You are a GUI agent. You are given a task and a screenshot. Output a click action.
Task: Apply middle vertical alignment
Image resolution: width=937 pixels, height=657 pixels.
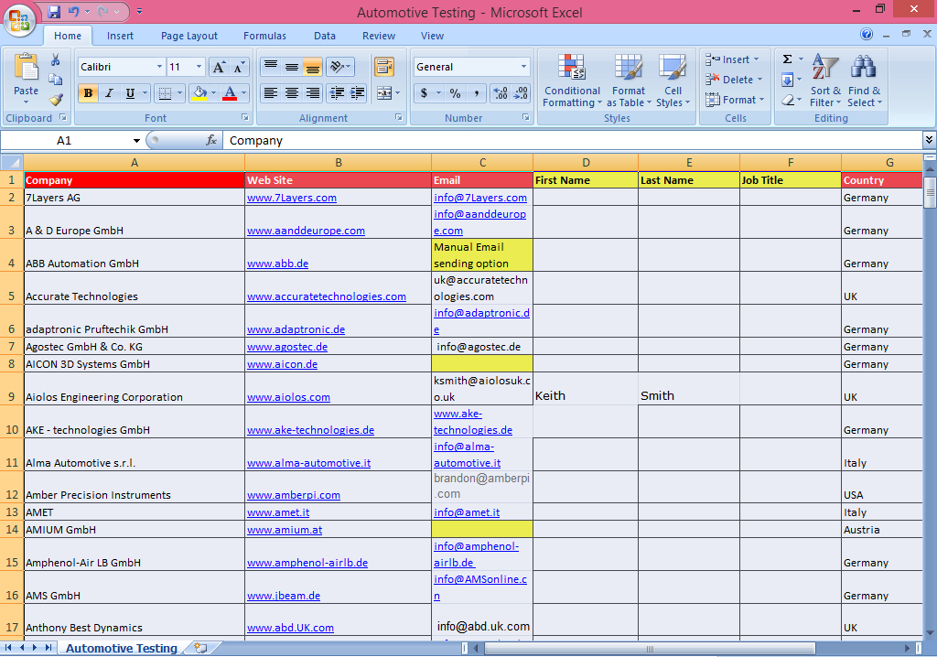coord(292,67)
